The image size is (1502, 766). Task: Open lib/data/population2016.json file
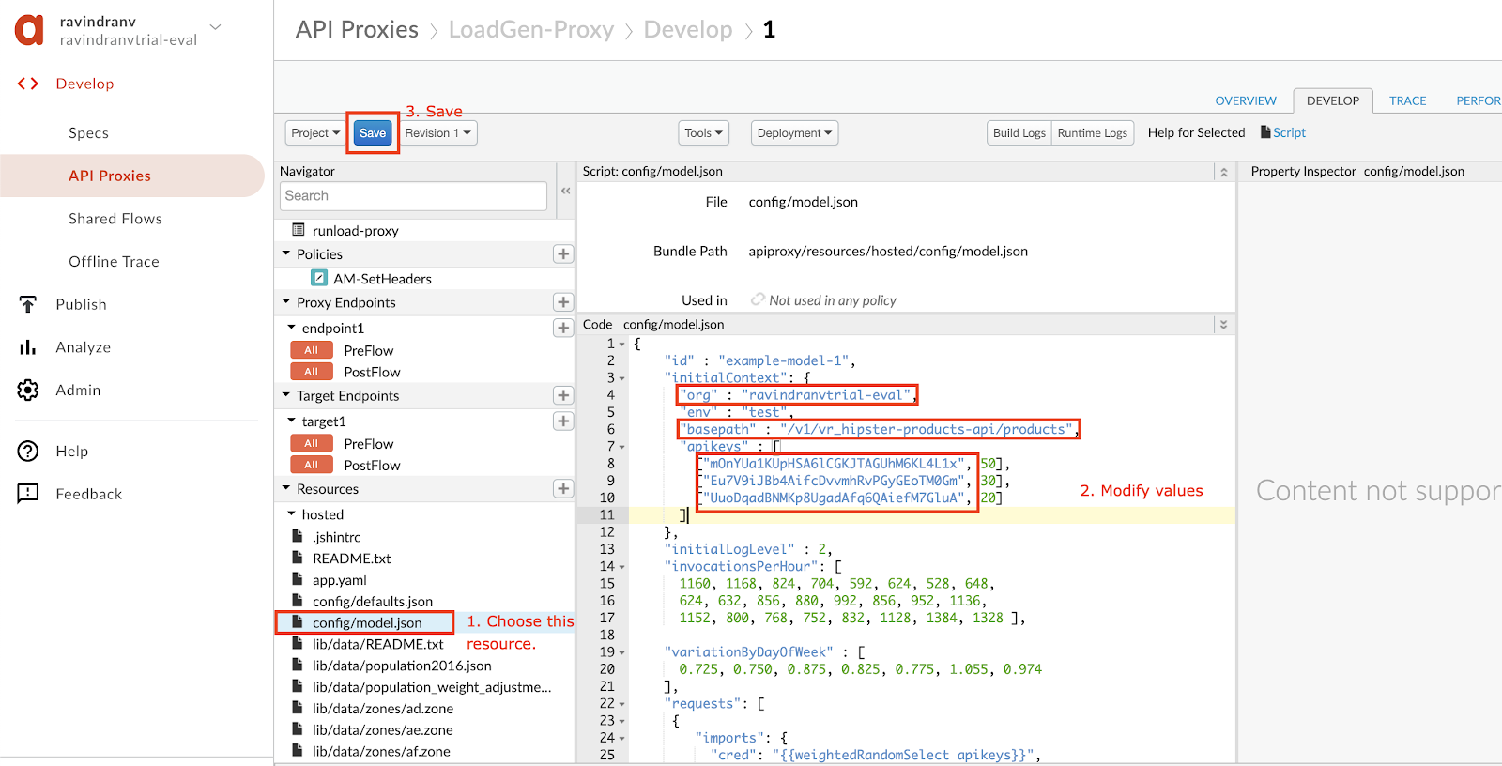point(402,666)
